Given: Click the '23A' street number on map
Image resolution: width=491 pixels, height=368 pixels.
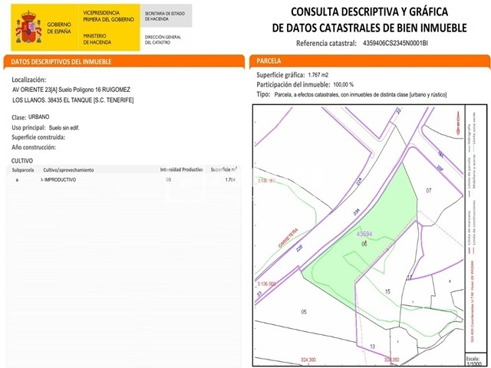Looking at the screenshot, I should [x=357, y=212].
